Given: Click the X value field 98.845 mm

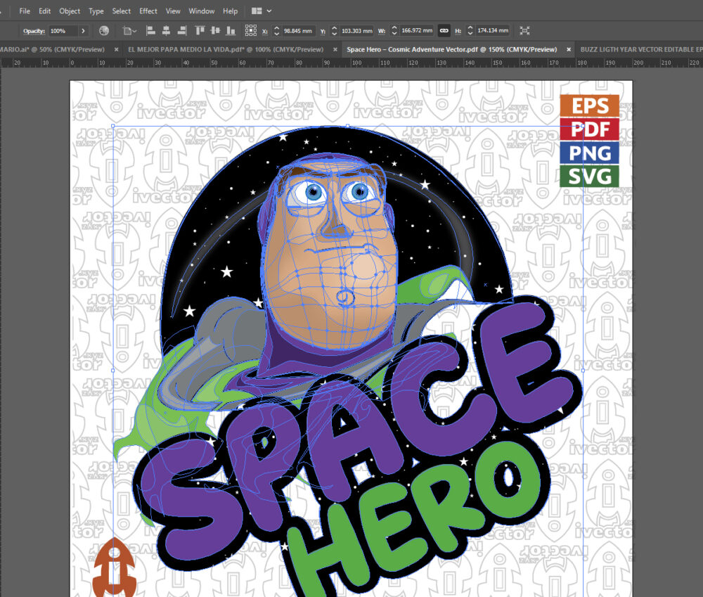Looking at the screenshot, I should 298,31.
